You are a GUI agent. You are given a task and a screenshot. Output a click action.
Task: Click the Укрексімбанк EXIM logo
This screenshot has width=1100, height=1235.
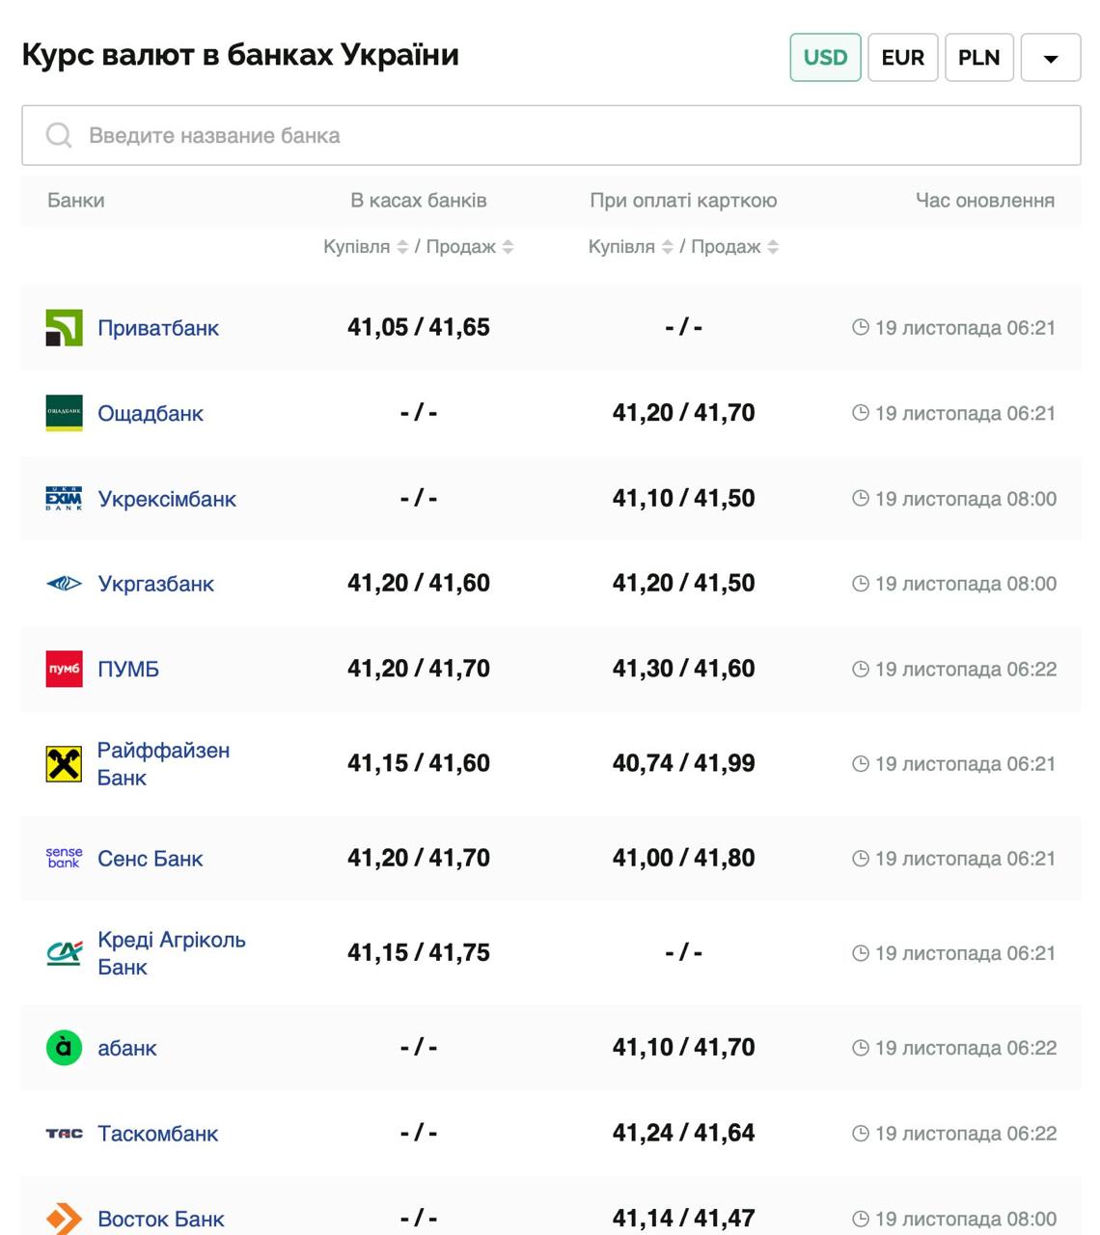pyautogui.click(x=64, y=499)
